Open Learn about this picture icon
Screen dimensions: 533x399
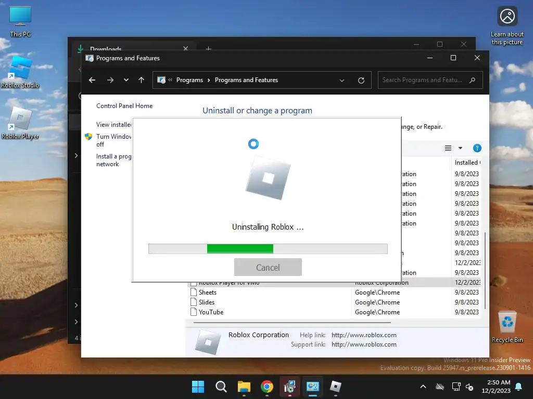(x=507, y=26)
